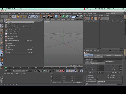Viewport: 126px width, 94px height.
Task: Toggle the Autokeying button
Action: pyautogui.click(x=60, y=71)
